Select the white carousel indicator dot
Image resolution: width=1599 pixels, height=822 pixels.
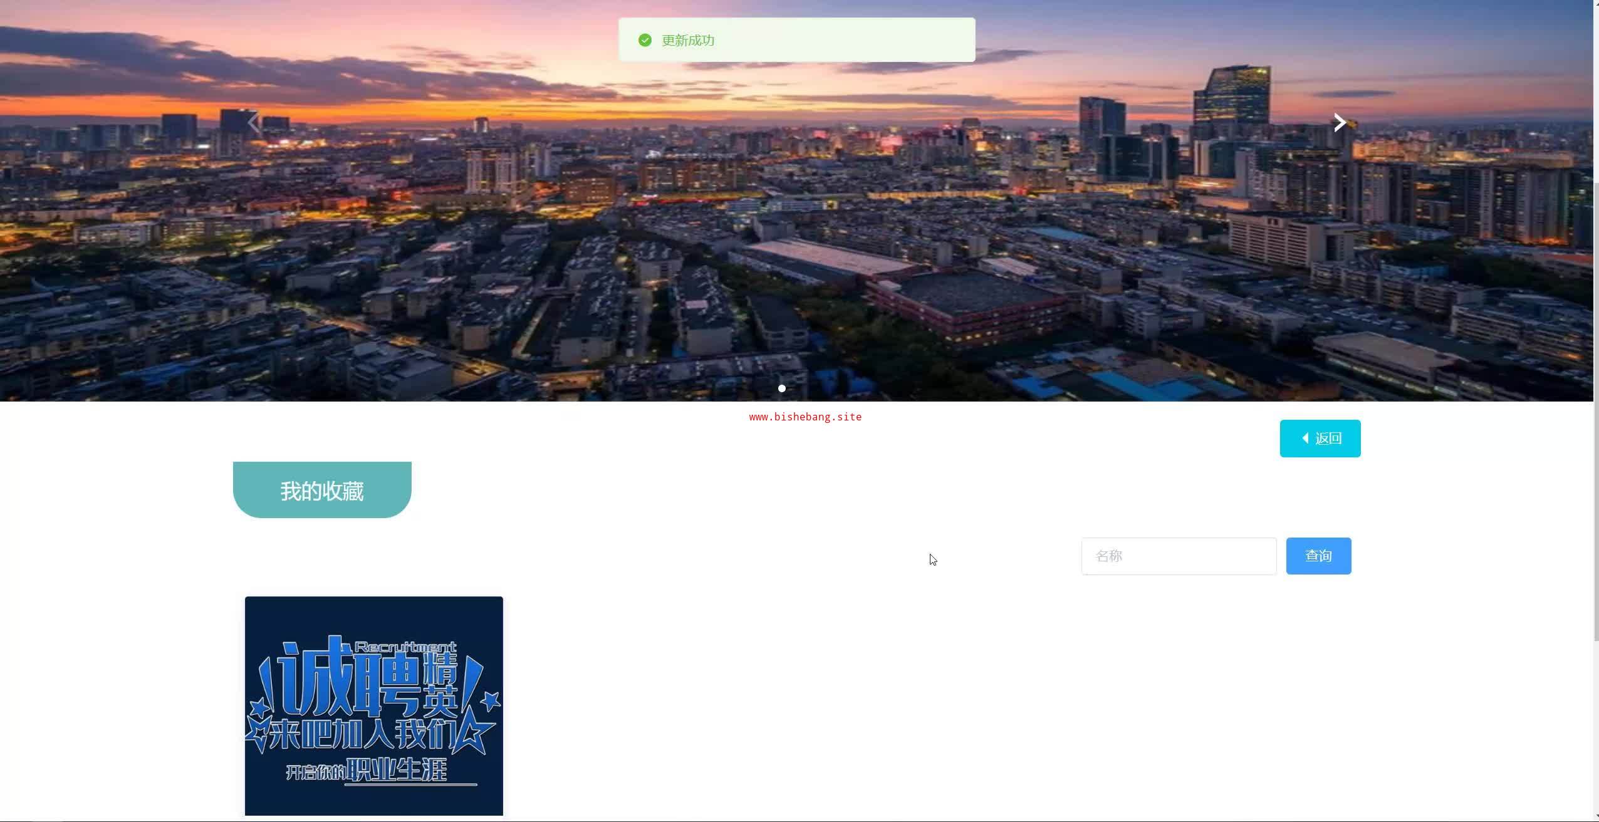tap(781, 388)
